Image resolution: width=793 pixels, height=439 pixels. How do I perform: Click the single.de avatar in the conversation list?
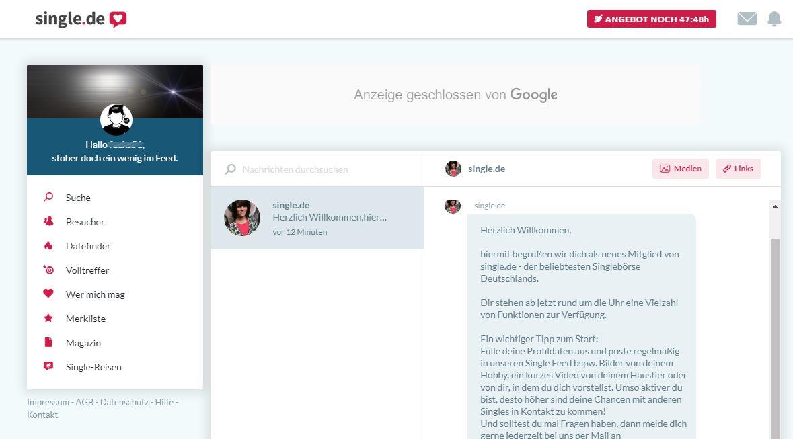(242, 217)
